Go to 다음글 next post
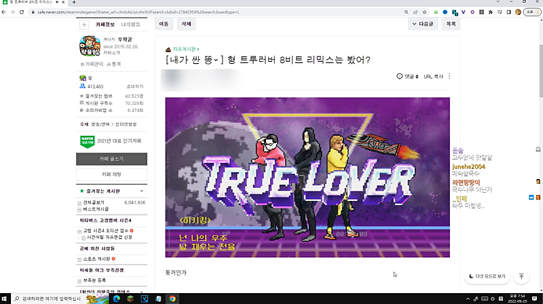Viewport: 543px width, 304px height. click(x=423, y=24)
